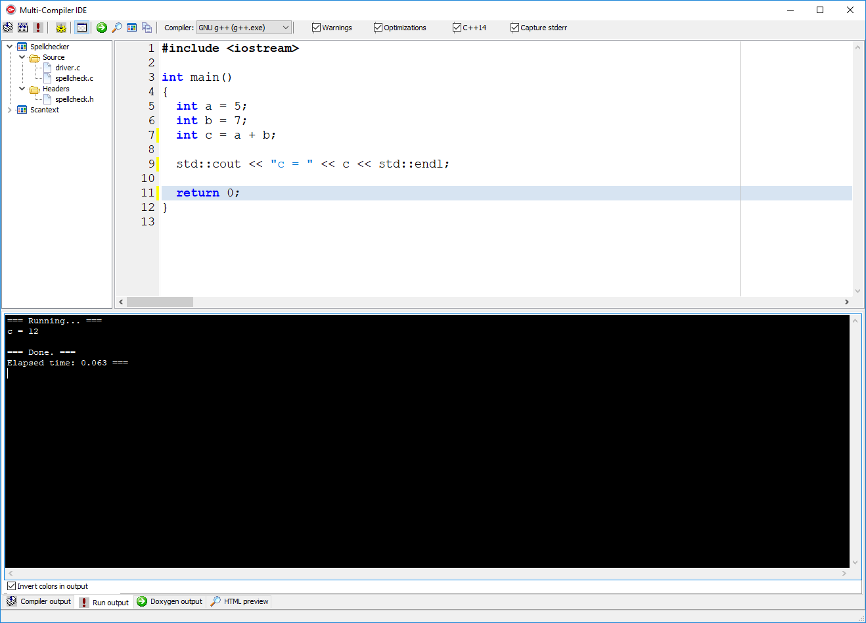Open the HTML preview tab
866x623 pixels.
[240, 601]
